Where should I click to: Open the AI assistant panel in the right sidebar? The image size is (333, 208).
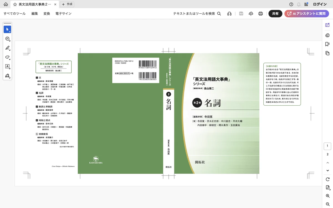tap(327, 25)
